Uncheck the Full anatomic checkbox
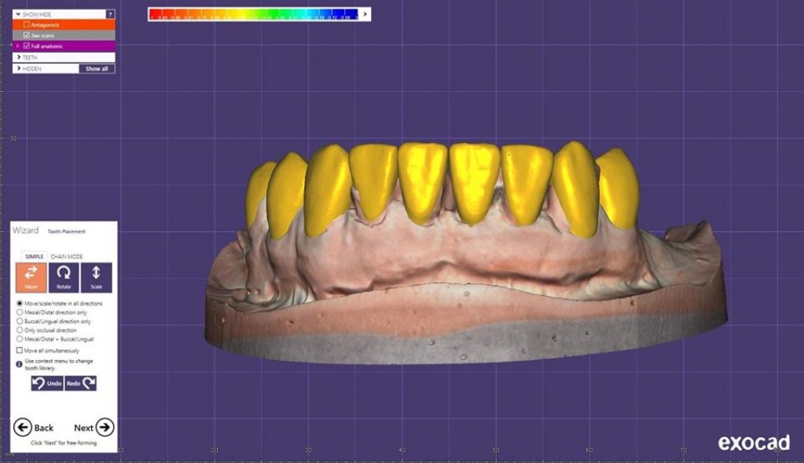Screen dimensions: 804x463 27,46
